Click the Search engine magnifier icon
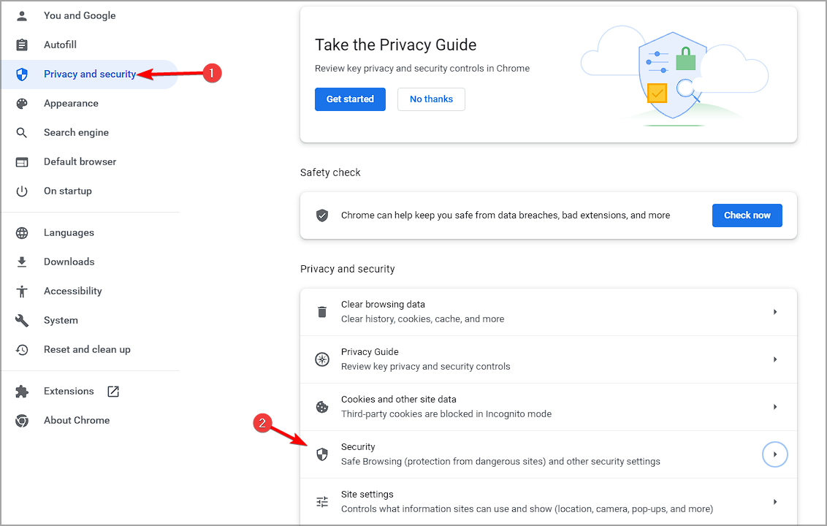 (x=22, y=132)
